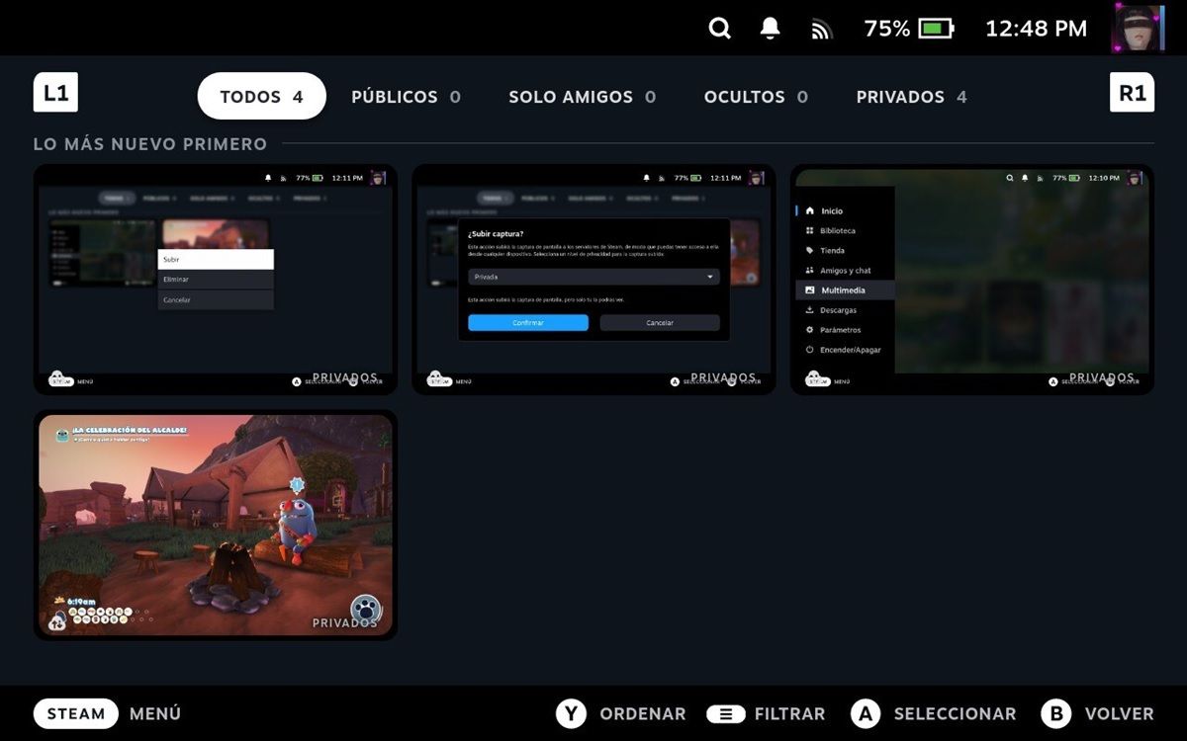Click the R1 shoulder button indicator

pos(1132,92)
